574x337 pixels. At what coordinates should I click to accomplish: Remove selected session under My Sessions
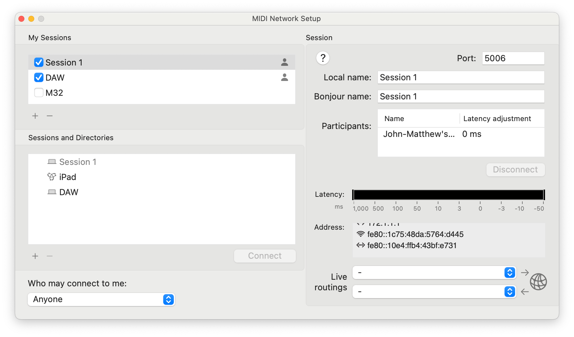tap(50, 116)
